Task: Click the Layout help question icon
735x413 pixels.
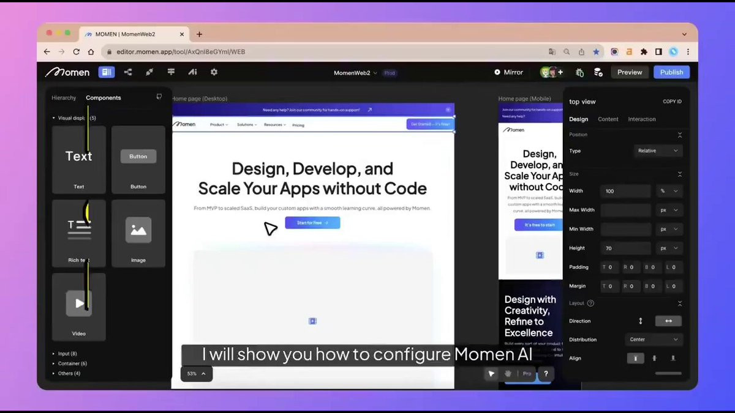Action: [590, 303]
